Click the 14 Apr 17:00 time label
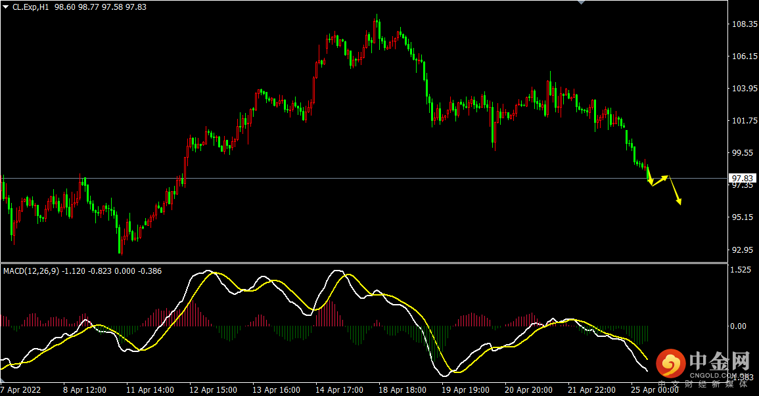Screen dimensions: 759x396 click(x=339, y=389)
